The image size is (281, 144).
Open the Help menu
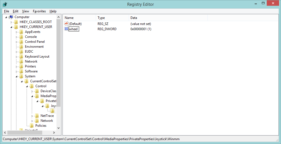[x=53, y=11]
